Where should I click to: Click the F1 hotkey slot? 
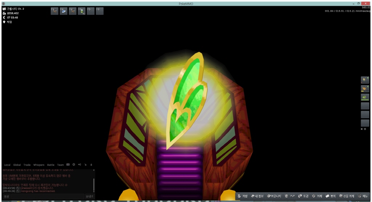click(x=54, y=11)
